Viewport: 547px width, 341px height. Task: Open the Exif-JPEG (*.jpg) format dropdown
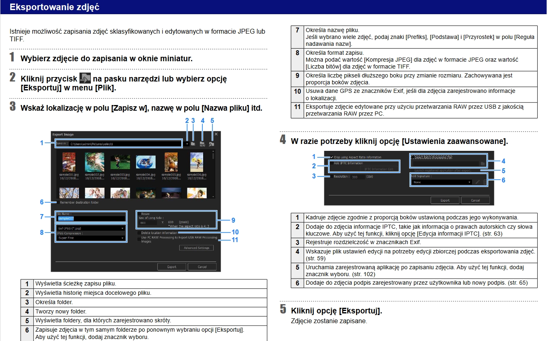point(91,228)
